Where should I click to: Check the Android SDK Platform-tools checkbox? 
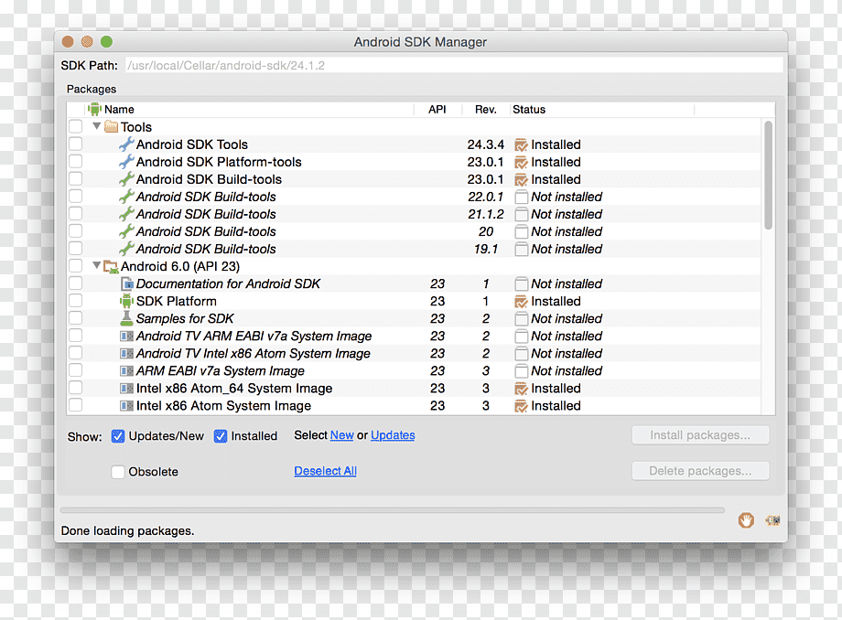click(x=76, y=162)
